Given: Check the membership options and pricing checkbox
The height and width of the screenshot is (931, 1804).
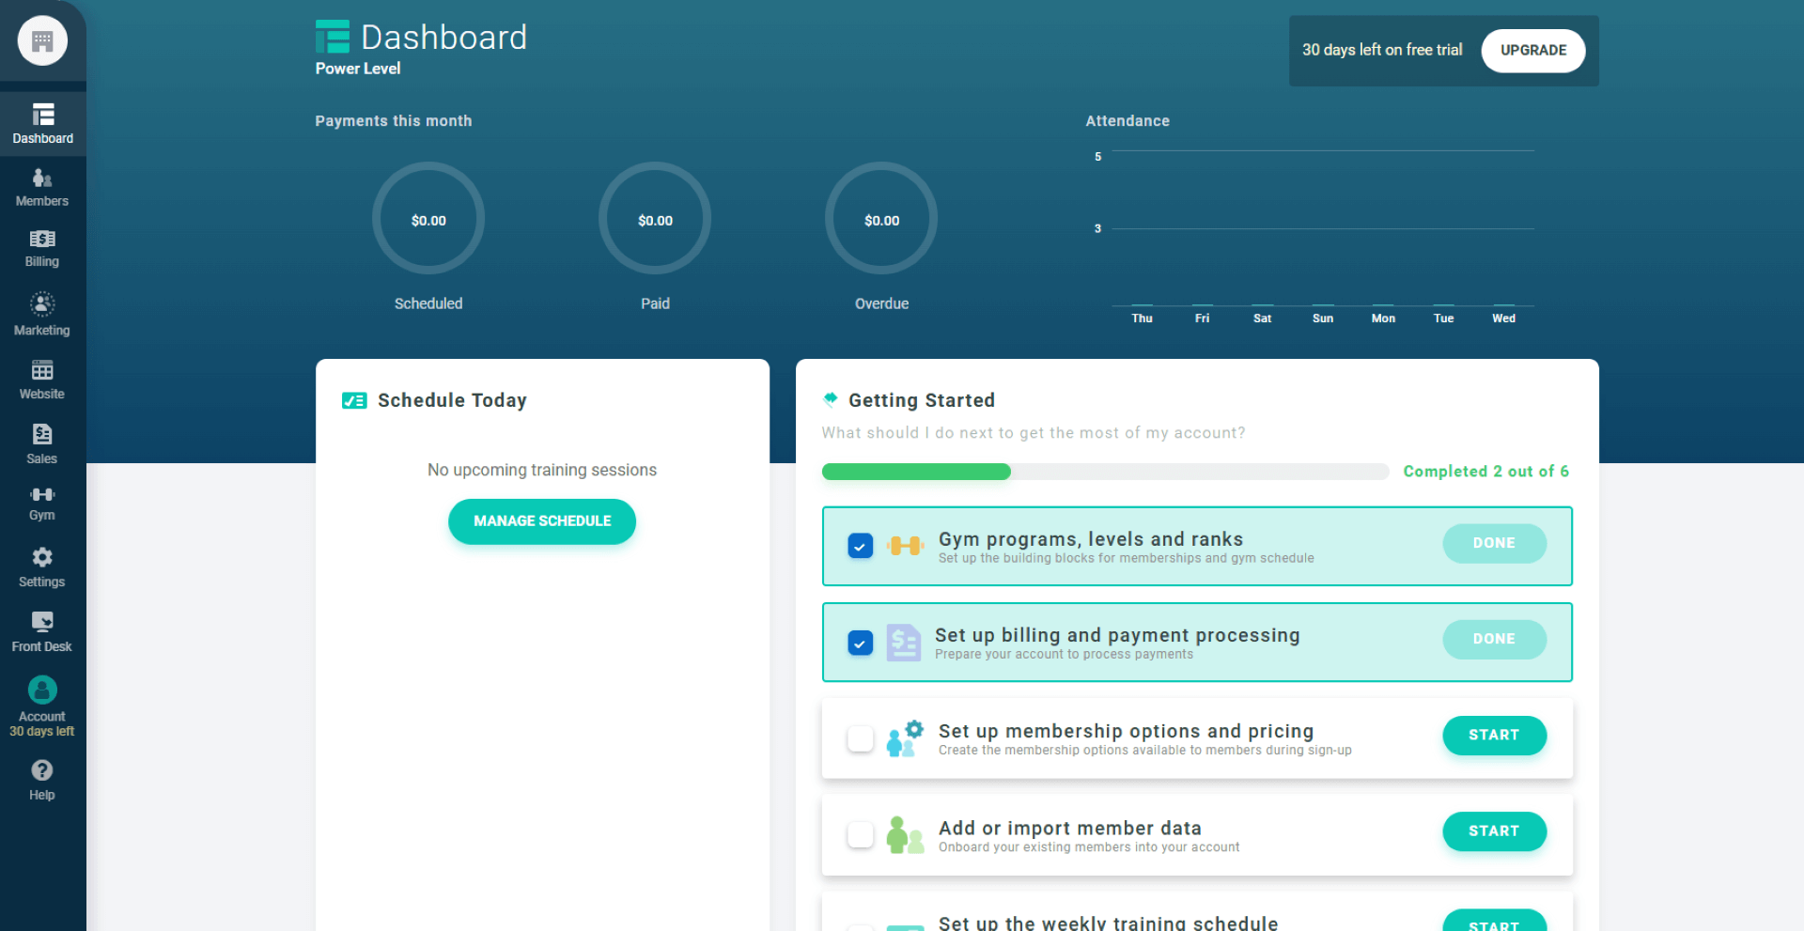Looking at the screenshot, I should tap(860, 738).
